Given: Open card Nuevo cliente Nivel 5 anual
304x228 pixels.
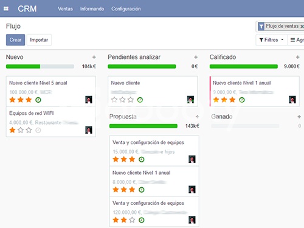Looking at the screenshot, I should [x=51, y=91].
